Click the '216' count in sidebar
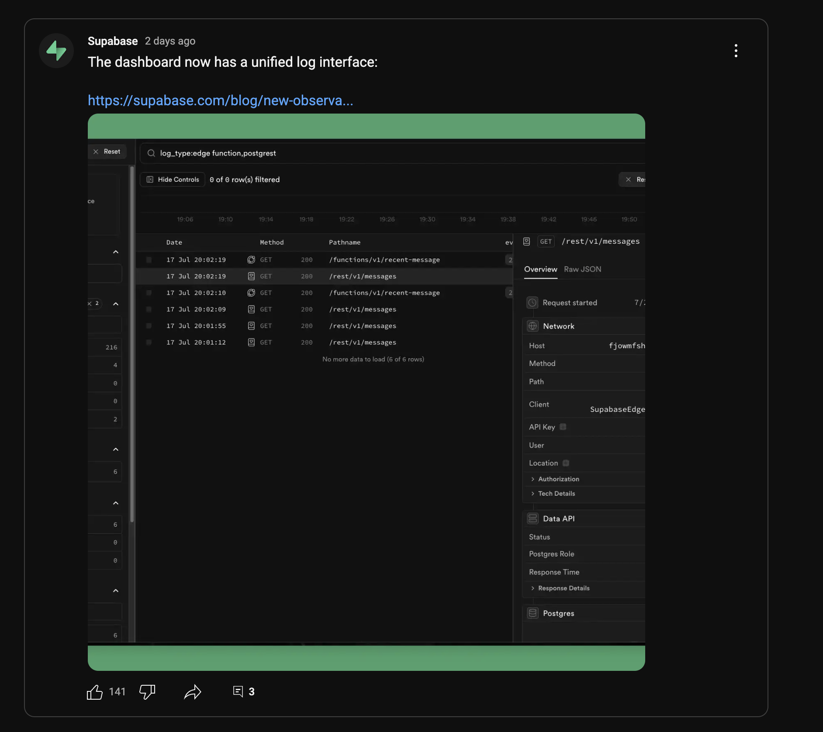This screenshot has height=732, width=823. [111, 348]
